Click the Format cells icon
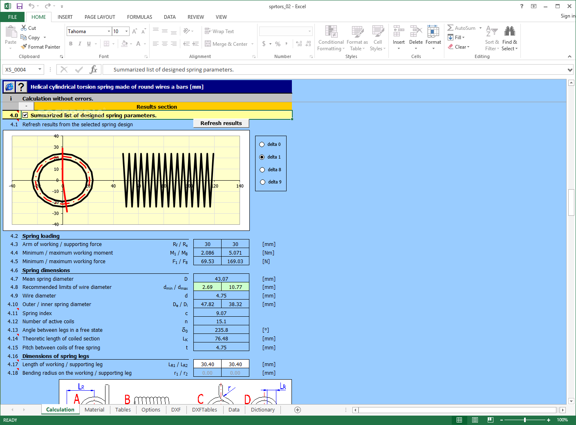This screenshot has height=425, width=576. tap(433, 31)
